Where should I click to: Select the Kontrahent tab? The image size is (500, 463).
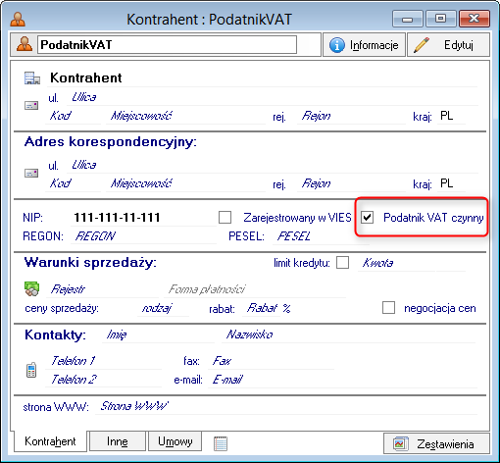click(50, 441)
